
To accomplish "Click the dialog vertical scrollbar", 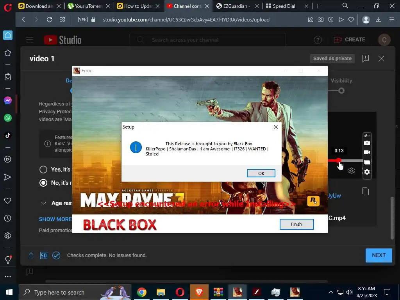I will pos(392,218).
